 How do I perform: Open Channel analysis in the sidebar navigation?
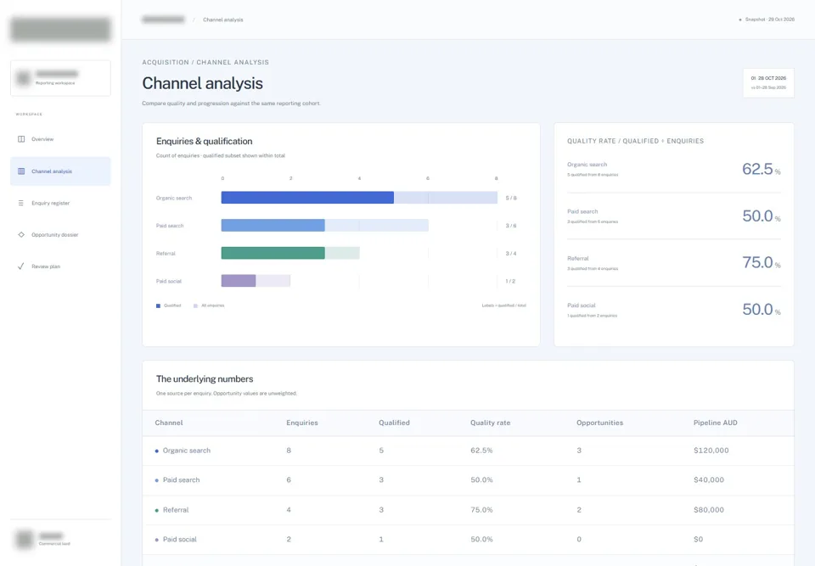60,171
